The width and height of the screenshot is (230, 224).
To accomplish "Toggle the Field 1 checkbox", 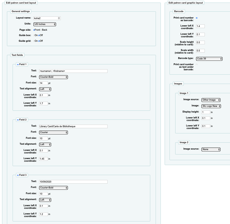I will (x=18, y=64).
